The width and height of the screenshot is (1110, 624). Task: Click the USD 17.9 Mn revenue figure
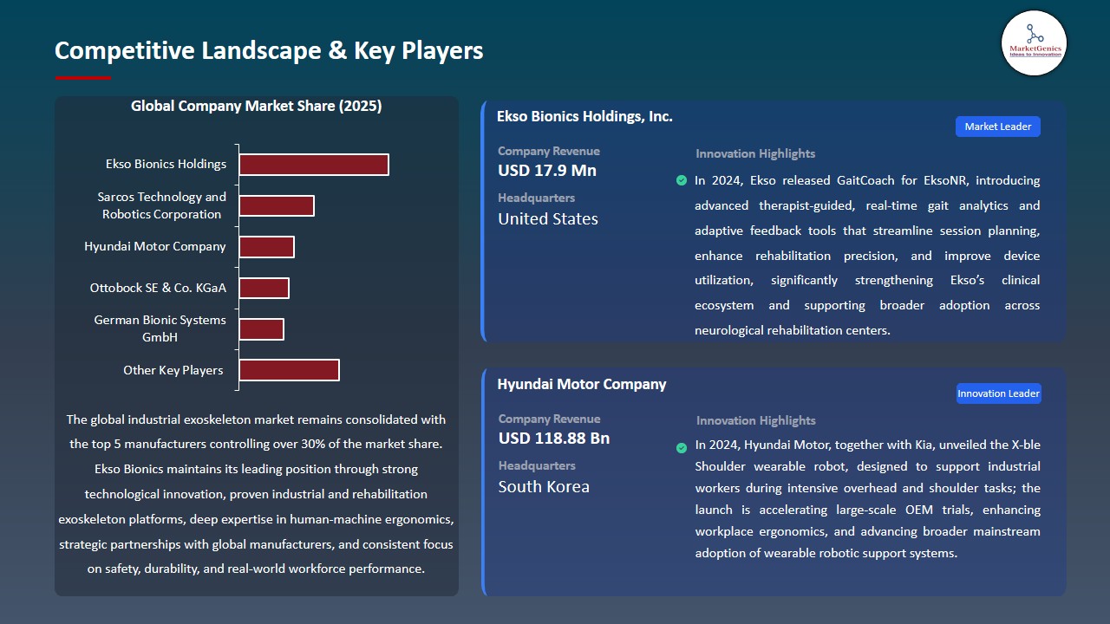pos(546,171)
